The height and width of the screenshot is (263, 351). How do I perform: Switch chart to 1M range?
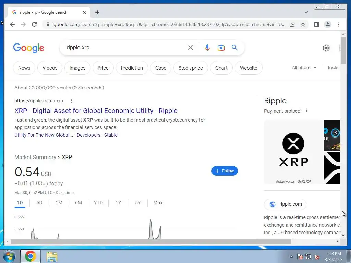coord(59,203)
